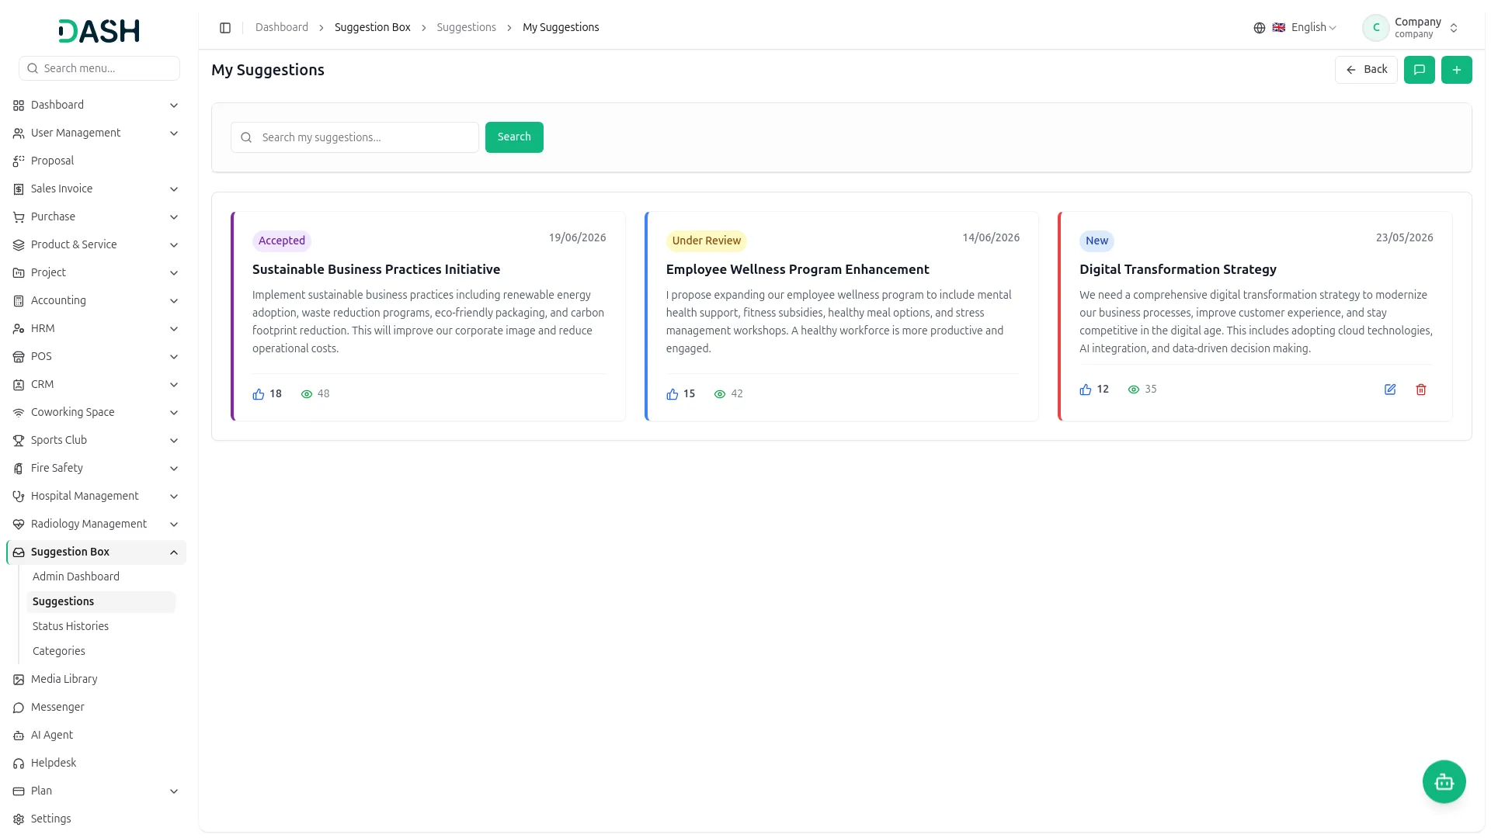
Task: Click the eye views icon on Sustainable card
Action: (x=307, y=394)
